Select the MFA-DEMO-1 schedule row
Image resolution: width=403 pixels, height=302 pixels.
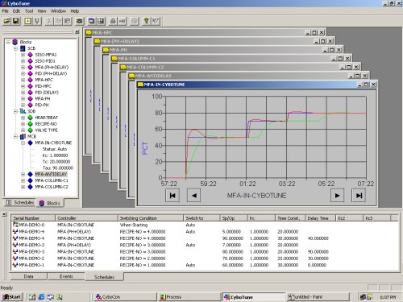coord(204,265)
